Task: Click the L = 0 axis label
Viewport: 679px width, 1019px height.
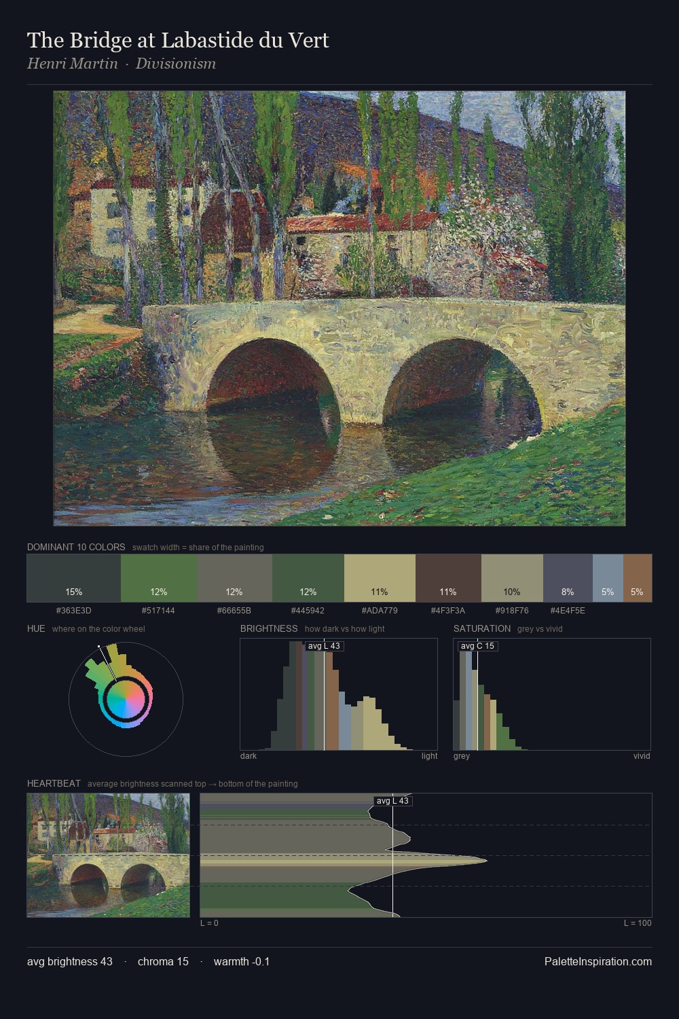Action: tap(209, 923)
